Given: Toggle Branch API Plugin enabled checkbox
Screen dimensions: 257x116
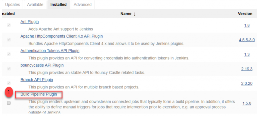Looking at the screenshot, I should (x=9, y=83).
